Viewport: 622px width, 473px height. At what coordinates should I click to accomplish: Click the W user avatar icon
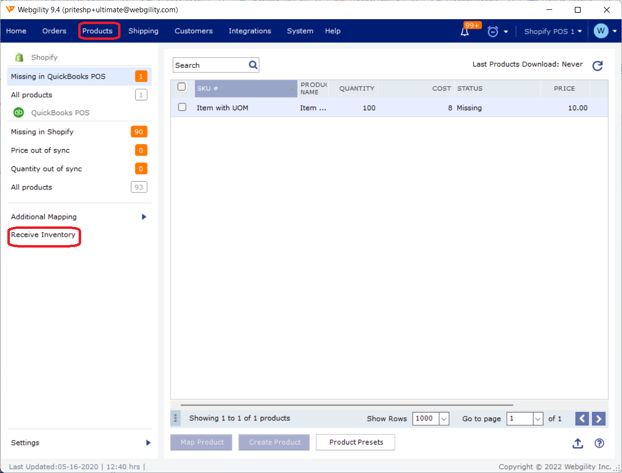(x=601, y=31)
